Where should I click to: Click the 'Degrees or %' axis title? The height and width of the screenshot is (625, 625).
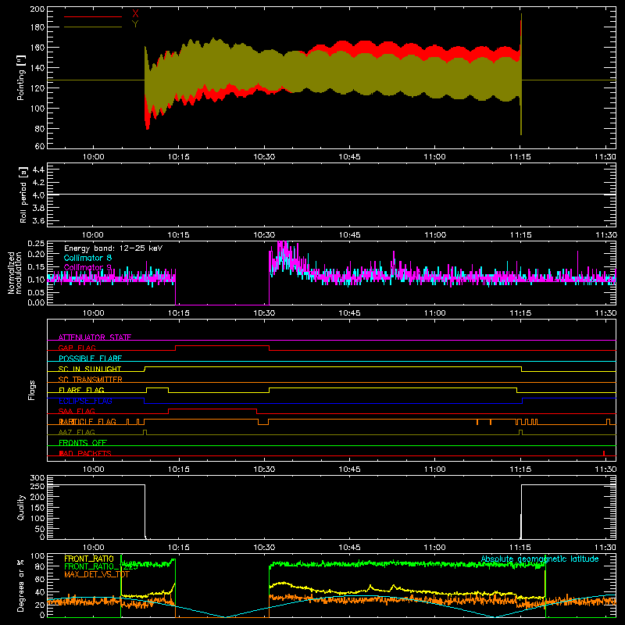pyautogui.click(x=21, y=585)
